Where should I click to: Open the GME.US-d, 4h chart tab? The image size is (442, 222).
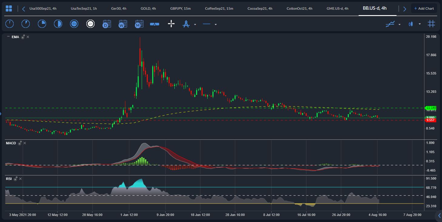pyautogui.click(x=337, y=8)
